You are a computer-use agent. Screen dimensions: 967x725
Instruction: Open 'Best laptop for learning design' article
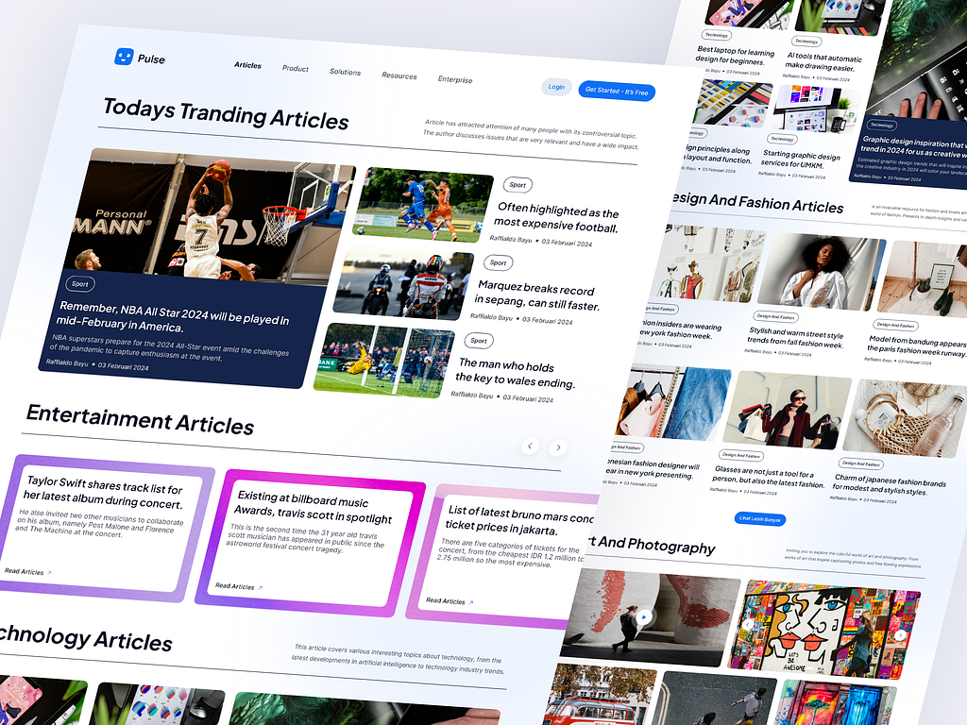(x=735, y=56)
